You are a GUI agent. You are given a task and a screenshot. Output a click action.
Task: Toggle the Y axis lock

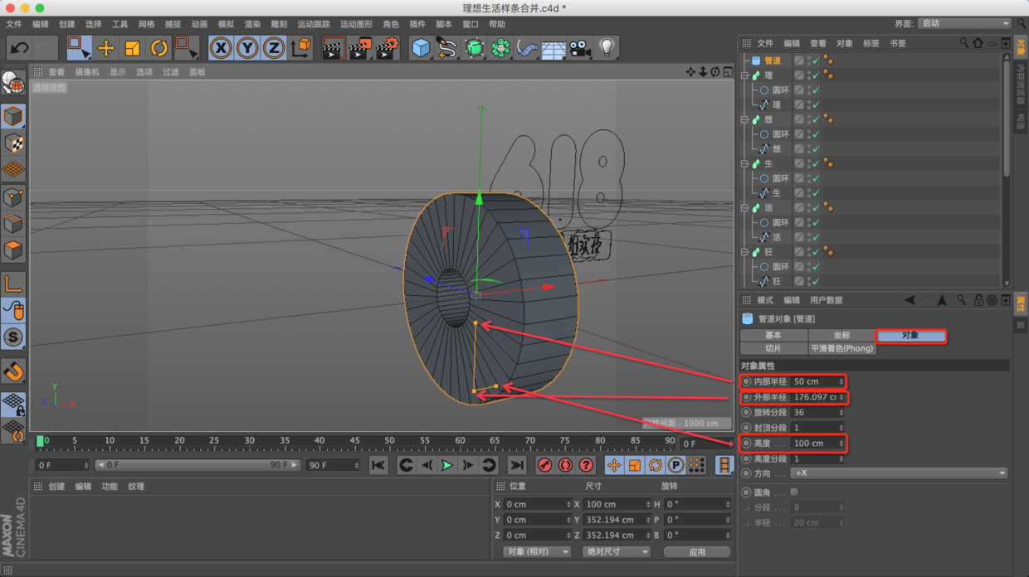[247, 48]
